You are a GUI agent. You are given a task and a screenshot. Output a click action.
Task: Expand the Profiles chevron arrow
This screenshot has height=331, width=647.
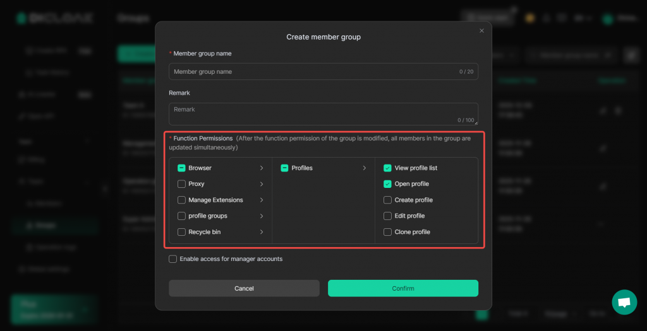tap(365, 168)
